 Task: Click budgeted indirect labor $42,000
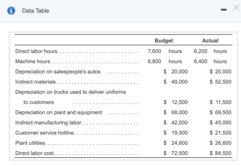pos(176,123)
